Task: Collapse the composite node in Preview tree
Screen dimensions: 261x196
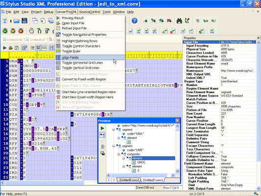Action: pyautogui.click(x=119, y=154)
